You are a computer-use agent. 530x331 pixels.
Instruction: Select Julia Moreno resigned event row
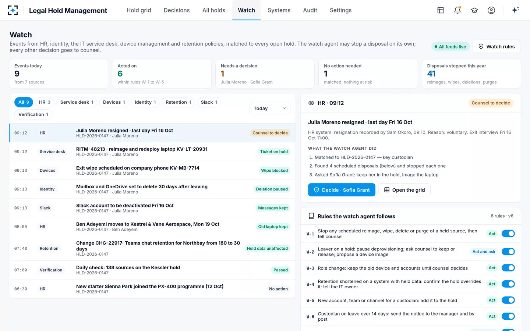pyautogui.click(x=152, y=133)
